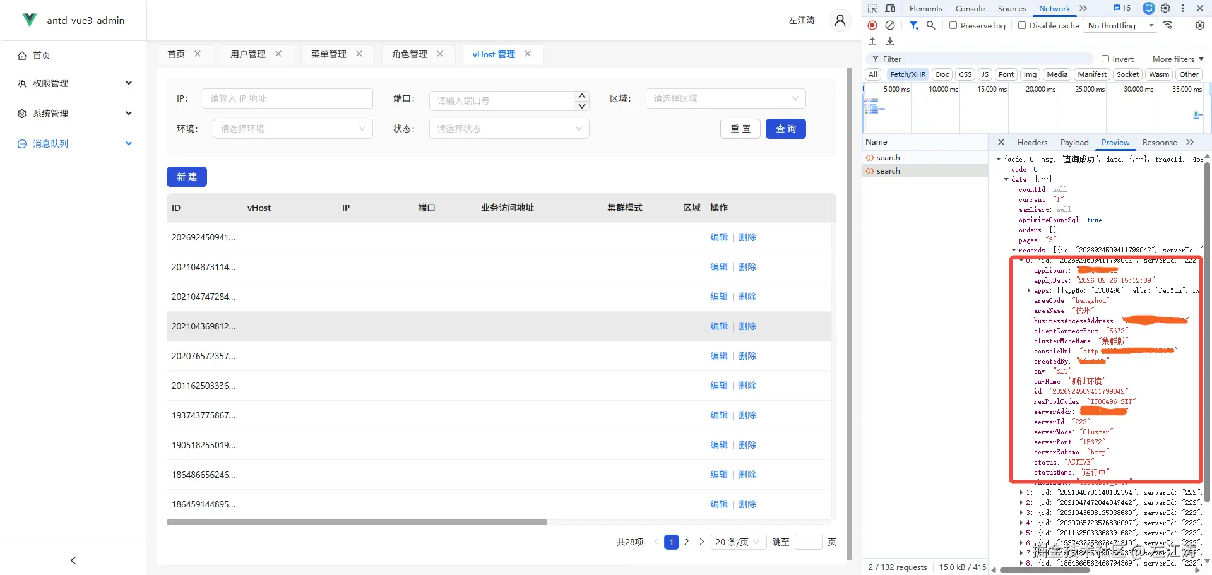
Task: Open the No throttling dropdown
Action: 1120,25
